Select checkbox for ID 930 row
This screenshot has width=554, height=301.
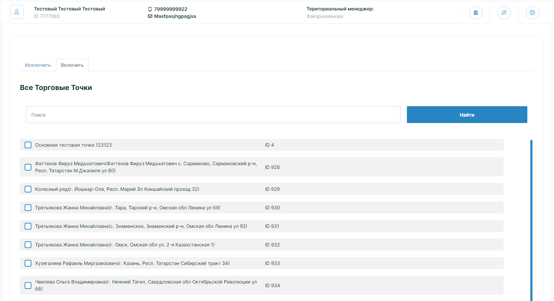pyautogui.click(x=28, y=208)
